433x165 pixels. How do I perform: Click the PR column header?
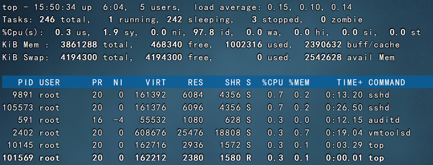(97, 82)
